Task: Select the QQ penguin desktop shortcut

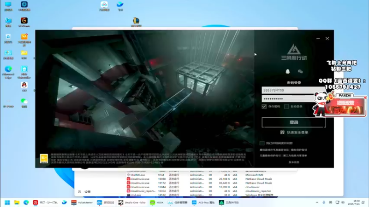Action: click(24, 86)
